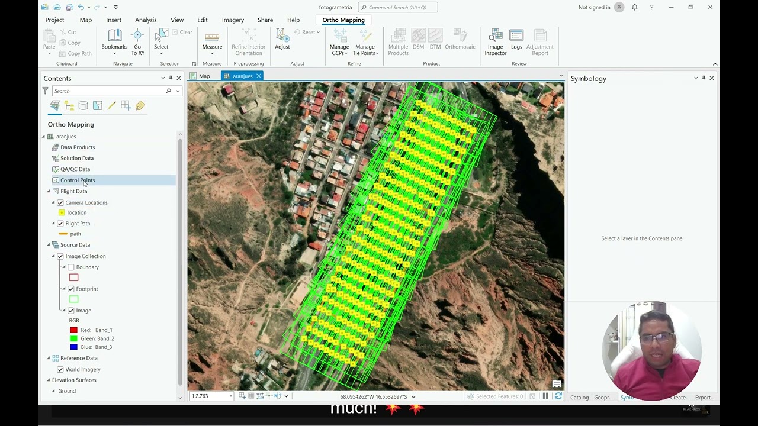Viewport: 758px width, 426px height.
Task: Launch the Image Inspector
Action: [x=496, y=41]
